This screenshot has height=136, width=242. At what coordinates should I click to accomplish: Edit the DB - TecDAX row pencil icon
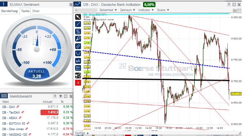23,112
